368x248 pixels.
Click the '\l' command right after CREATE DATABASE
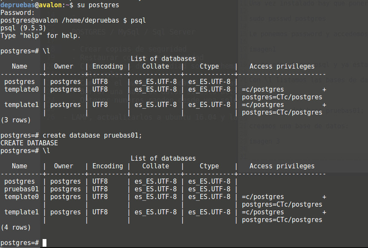point(46,151)
